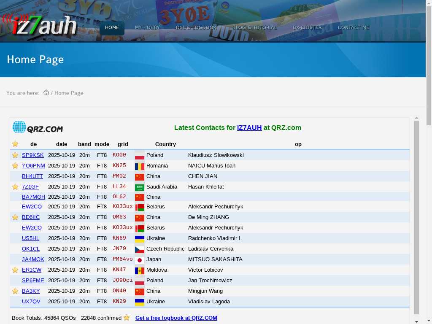Click the star icon beside SP9KSK
This screenshot has width=432, height=324.
(15, 155)
